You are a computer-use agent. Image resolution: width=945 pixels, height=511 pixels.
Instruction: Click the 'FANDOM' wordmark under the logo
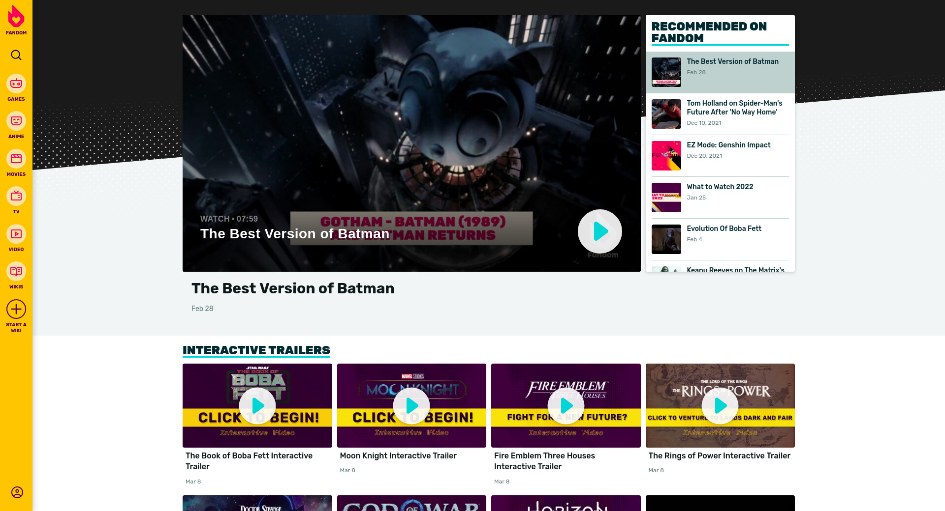click(x=16, y=33)
